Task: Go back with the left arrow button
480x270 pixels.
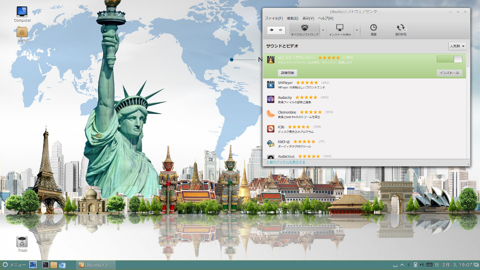Action: (272, 30)
